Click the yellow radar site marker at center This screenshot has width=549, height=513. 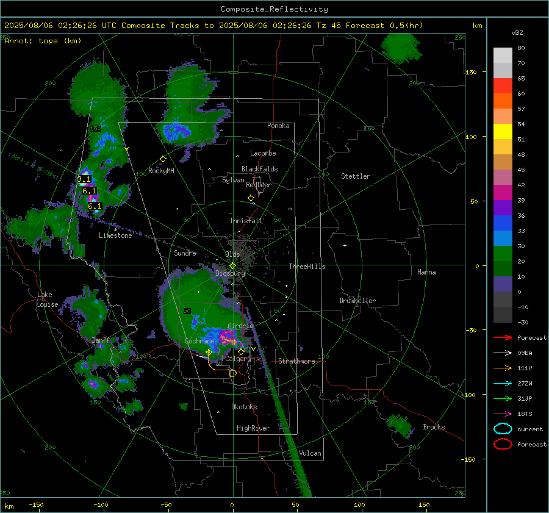pyautogui.click(x=232, y=266)
